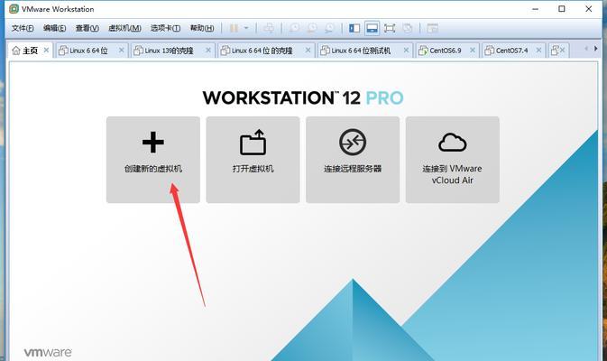Click the VM icon on the CentOS6.9 tab
Image resolution: width=607 pixels, height=361 pixels.
[423, 51]
